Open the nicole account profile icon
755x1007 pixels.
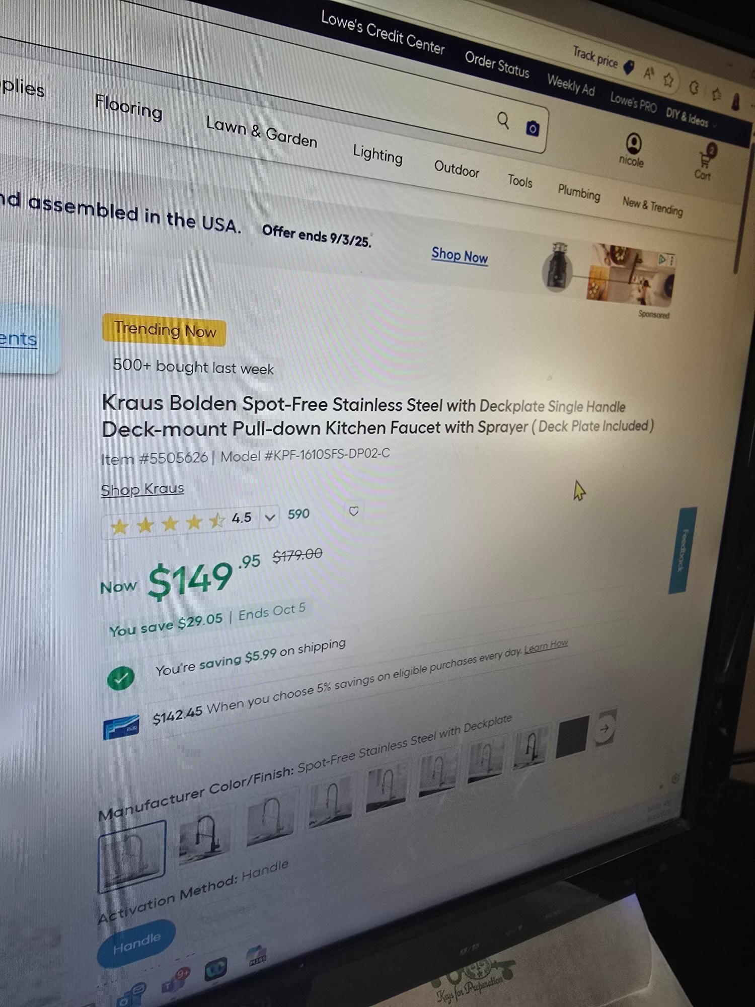tap(633, 143)
